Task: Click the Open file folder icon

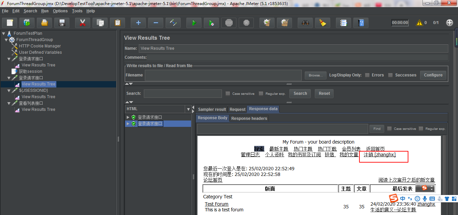Action: pos(44,23)
